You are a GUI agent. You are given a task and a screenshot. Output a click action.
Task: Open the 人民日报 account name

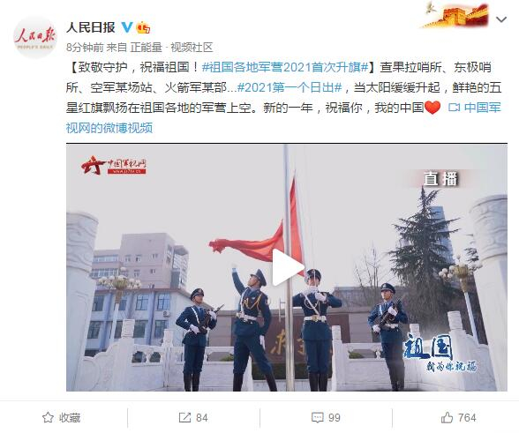tap(91, 27)
